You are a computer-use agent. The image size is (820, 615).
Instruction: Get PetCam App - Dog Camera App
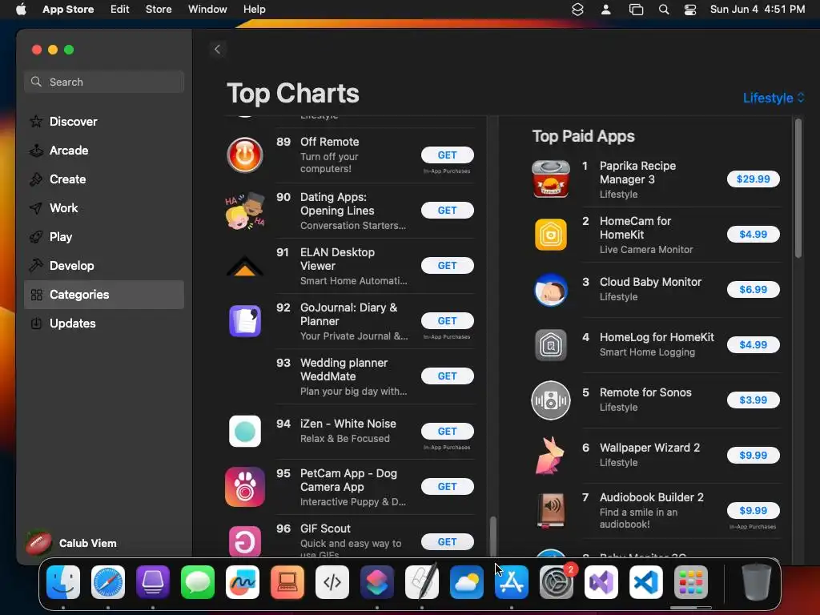click(x=447, y=486)
